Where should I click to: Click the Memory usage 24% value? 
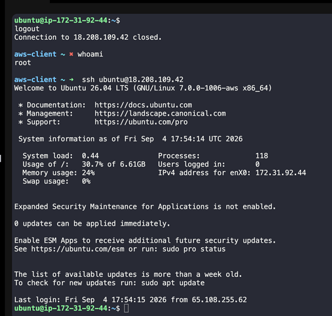coord(88,173)
